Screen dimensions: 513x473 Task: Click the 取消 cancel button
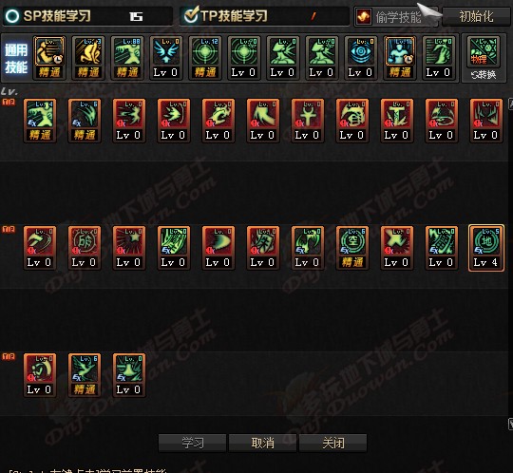click(x=263, y=444)
